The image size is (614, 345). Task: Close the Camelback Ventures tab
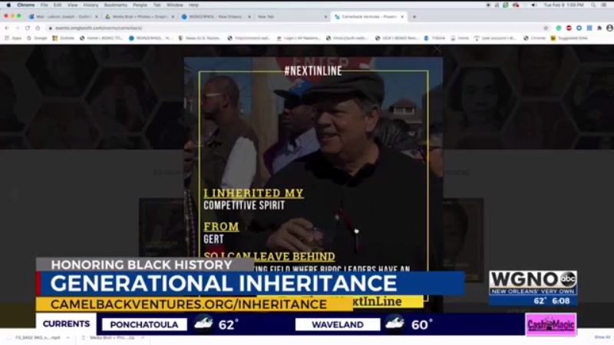click(402, 17)
